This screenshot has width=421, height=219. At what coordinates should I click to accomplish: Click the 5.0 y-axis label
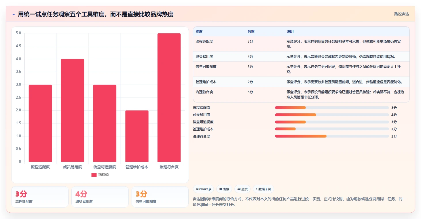pos(18,33)
